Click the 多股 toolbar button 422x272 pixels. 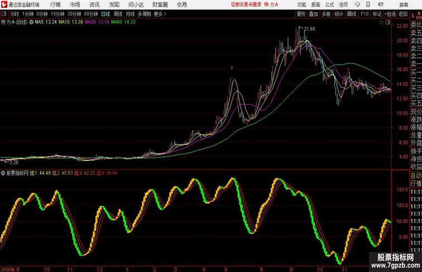click(x=326, y=14)
